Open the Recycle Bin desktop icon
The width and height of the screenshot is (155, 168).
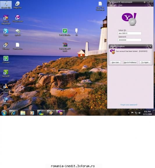point(6,5)
